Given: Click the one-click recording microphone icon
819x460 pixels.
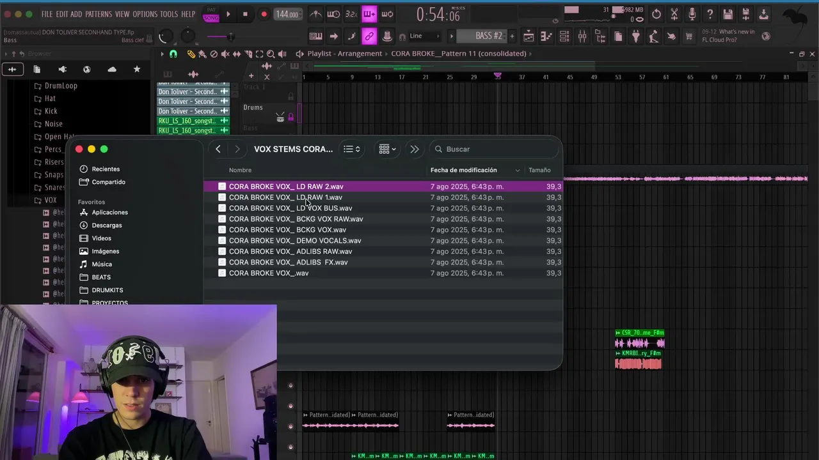Looking at the screenshot, I should point(692,14).
